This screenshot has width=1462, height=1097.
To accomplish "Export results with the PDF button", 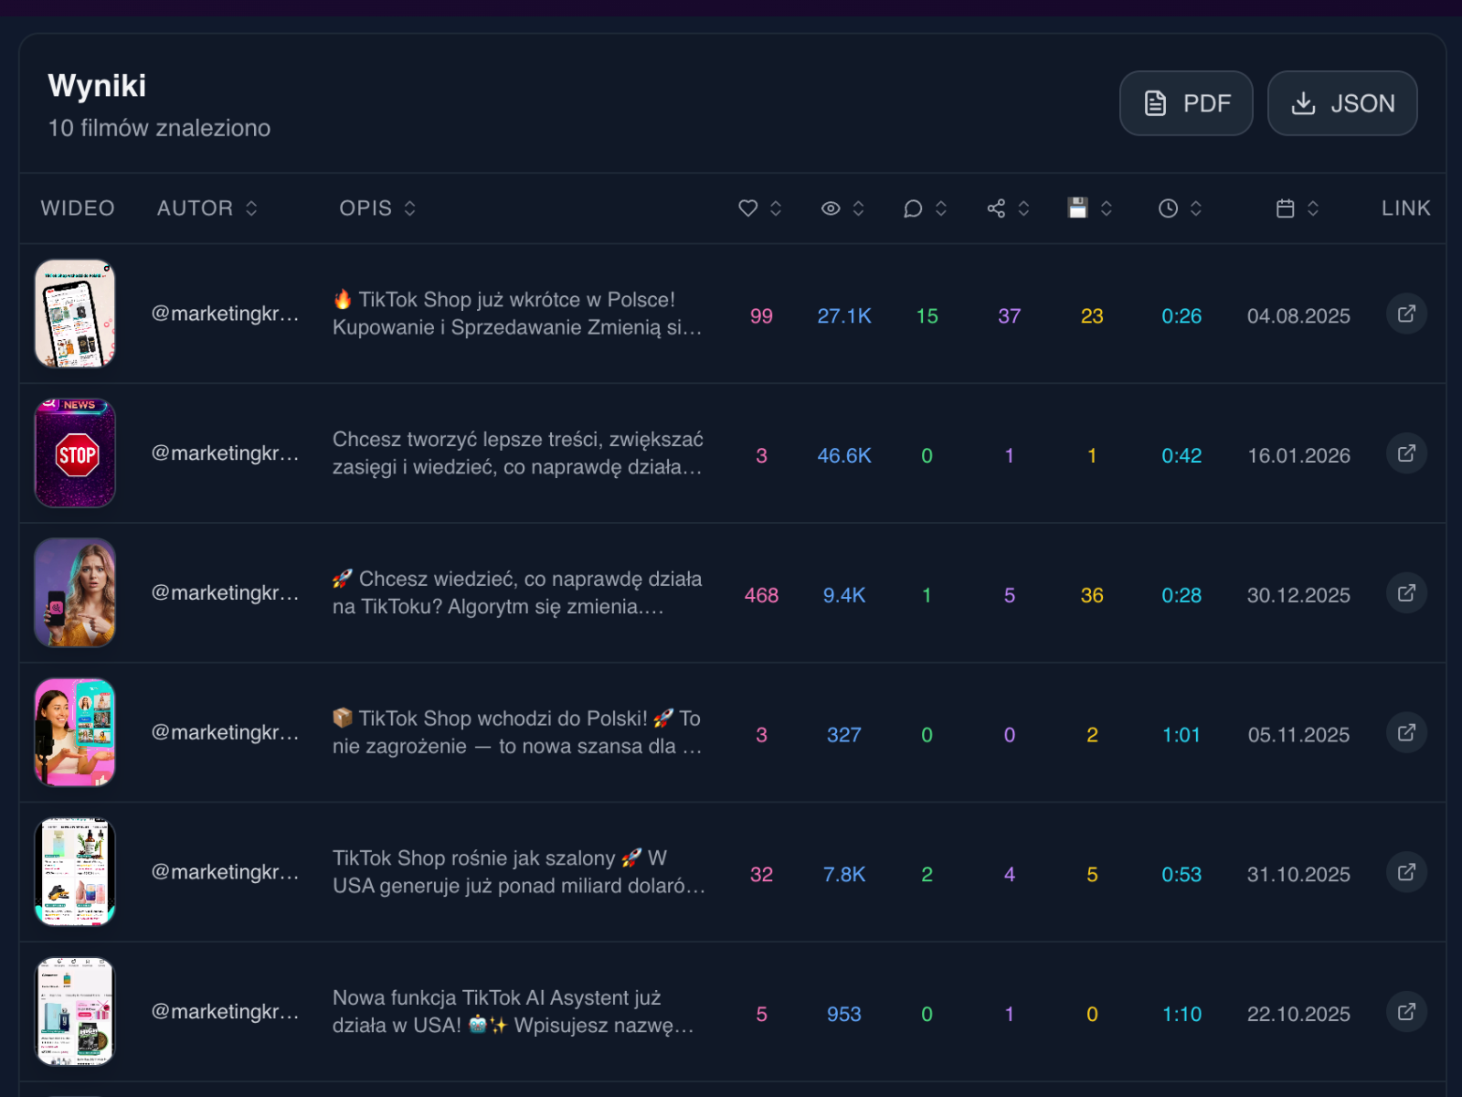I will tap(1185, 103).
